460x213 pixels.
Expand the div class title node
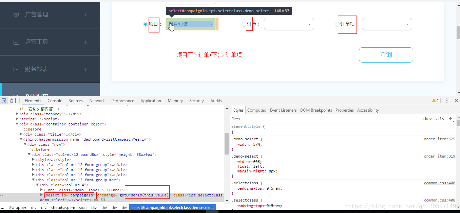click(21, 134)
